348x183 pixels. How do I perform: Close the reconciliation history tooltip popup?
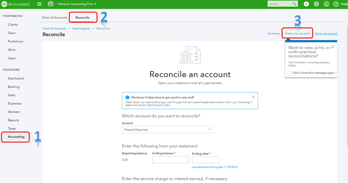332,47
